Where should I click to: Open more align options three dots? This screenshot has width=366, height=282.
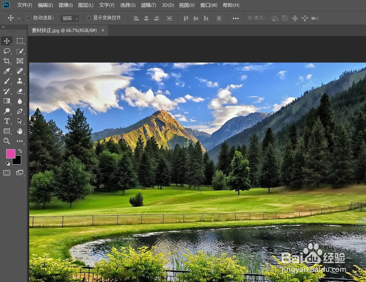[236, 18]
